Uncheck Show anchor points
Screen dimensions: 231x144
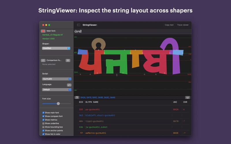pos(43,130)
